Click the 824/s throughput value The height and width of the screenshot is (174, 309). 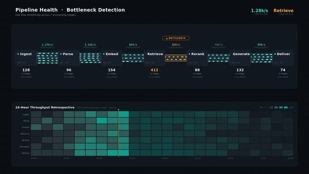click(x=133, y=44)
